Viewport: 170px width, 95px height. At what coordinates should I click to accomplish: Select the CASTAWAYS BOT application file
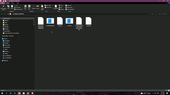pos(50,22)
